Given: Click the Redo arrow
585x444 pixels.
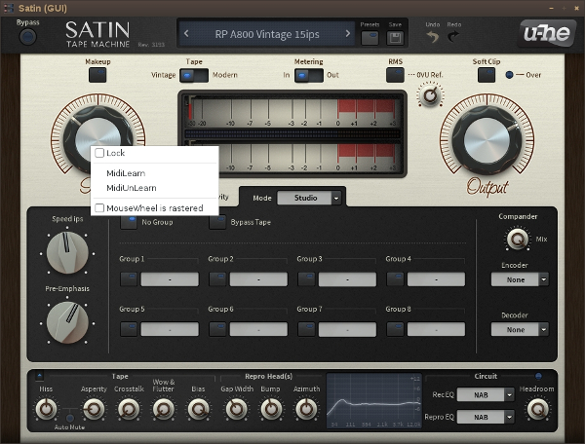Looking at the screenshot, I should (x=453, y=37).
